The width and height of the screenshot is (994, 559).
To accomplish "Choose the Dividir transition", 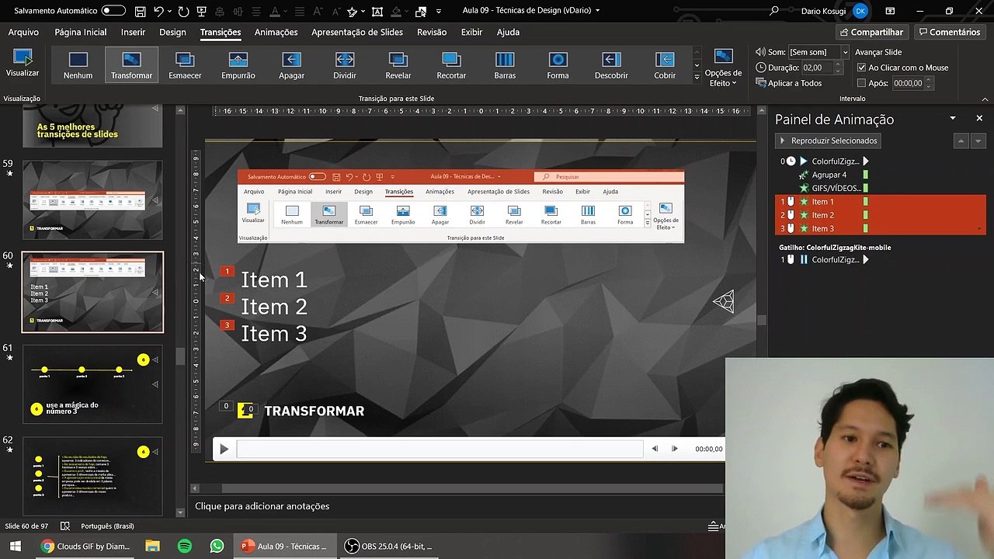I will tap(345, 65).
